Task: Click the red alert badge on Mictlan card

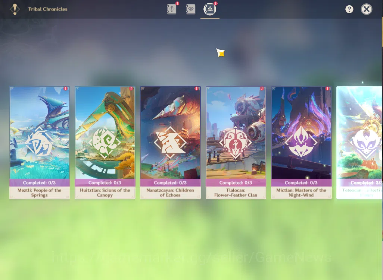Action: [x=327, y=89]
